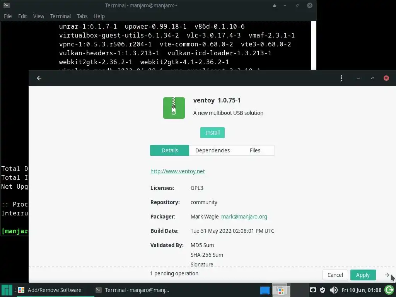Click 'webkit2gtk-2.36.2-1' in Terminal output
396x297 pixels.
[x=96, y=62]
